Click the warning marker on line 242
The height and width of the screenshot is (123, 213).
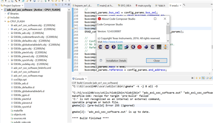click(73, 28)
